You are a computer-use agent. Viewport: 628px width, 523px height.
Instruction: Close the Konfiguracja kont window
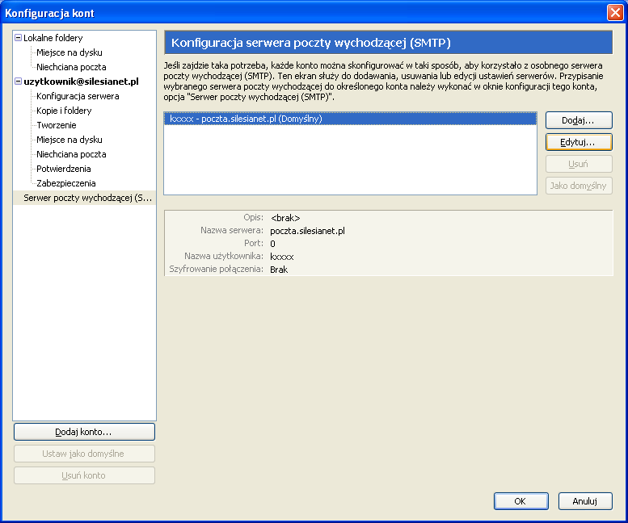tap(614, 13)
